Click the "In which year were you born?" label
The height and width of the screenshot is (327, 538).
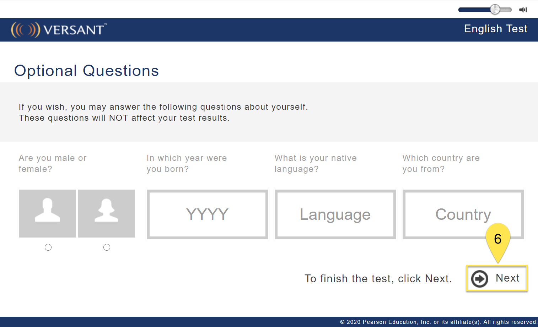187,163
